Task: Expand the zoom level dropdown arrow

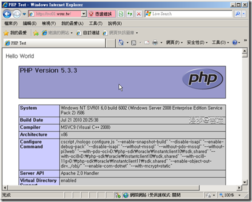Action: pyautogui.click(x=240, y=195)
